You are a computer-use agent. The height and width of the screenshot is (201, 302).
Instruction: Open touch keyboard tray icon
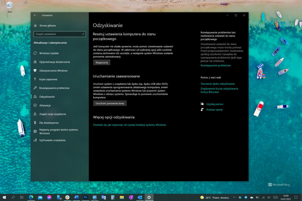[275, 197]
